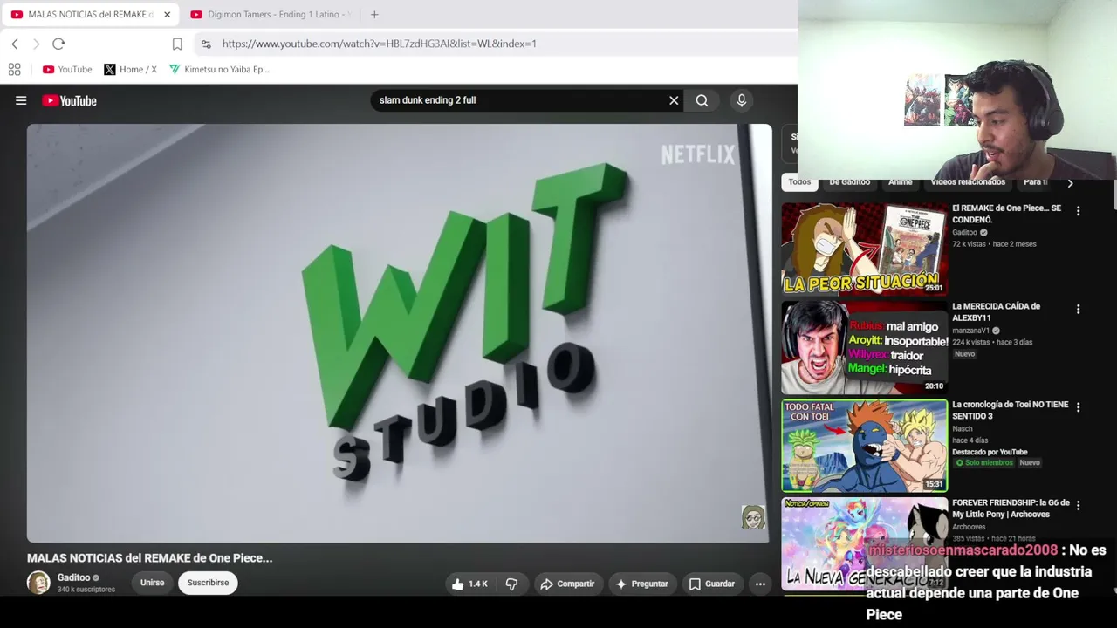
Task: Open the 'Home / X' bookmark
Action: [x=130, y=69]
